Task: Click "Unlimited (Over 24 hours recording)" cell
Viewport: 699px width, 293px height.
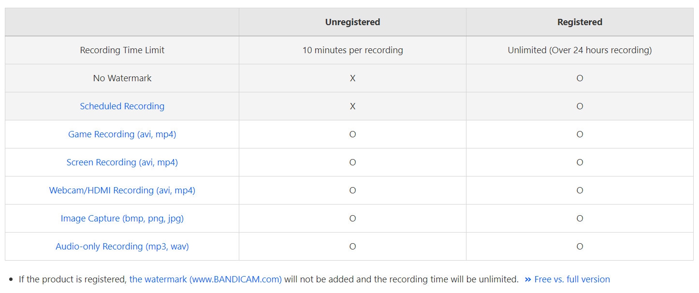Action: (580, 50)
